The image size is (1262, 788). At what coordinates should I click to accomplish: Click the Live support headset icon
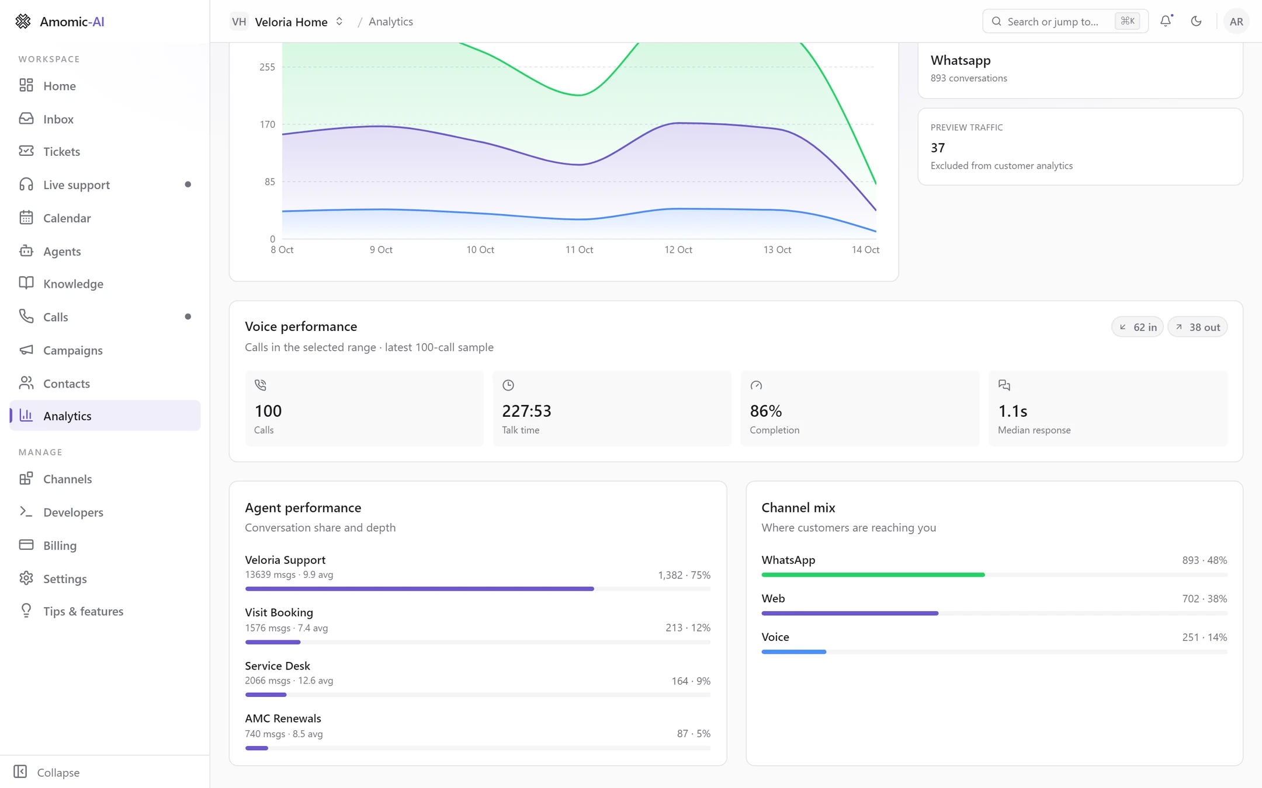26,184
